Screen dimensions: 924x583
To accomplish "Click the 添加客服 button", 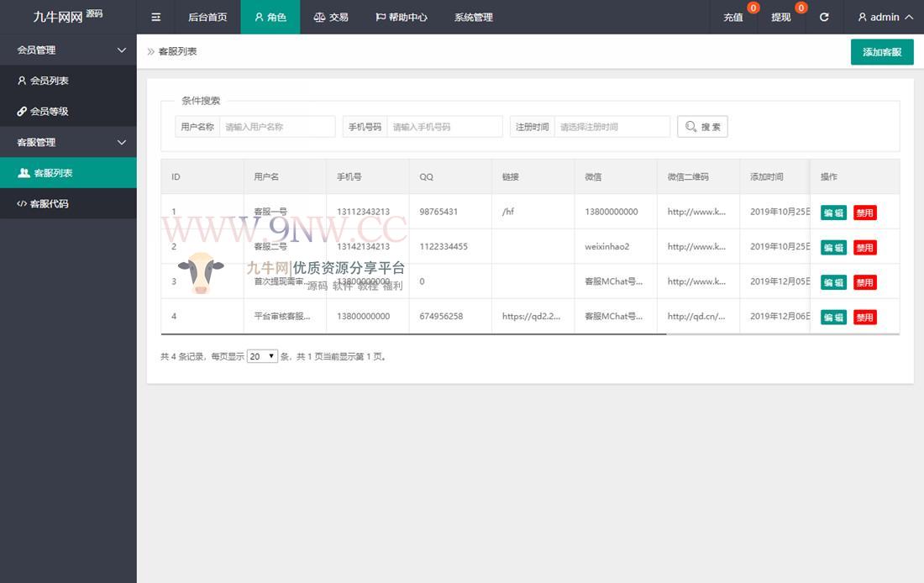I will 882,52.
